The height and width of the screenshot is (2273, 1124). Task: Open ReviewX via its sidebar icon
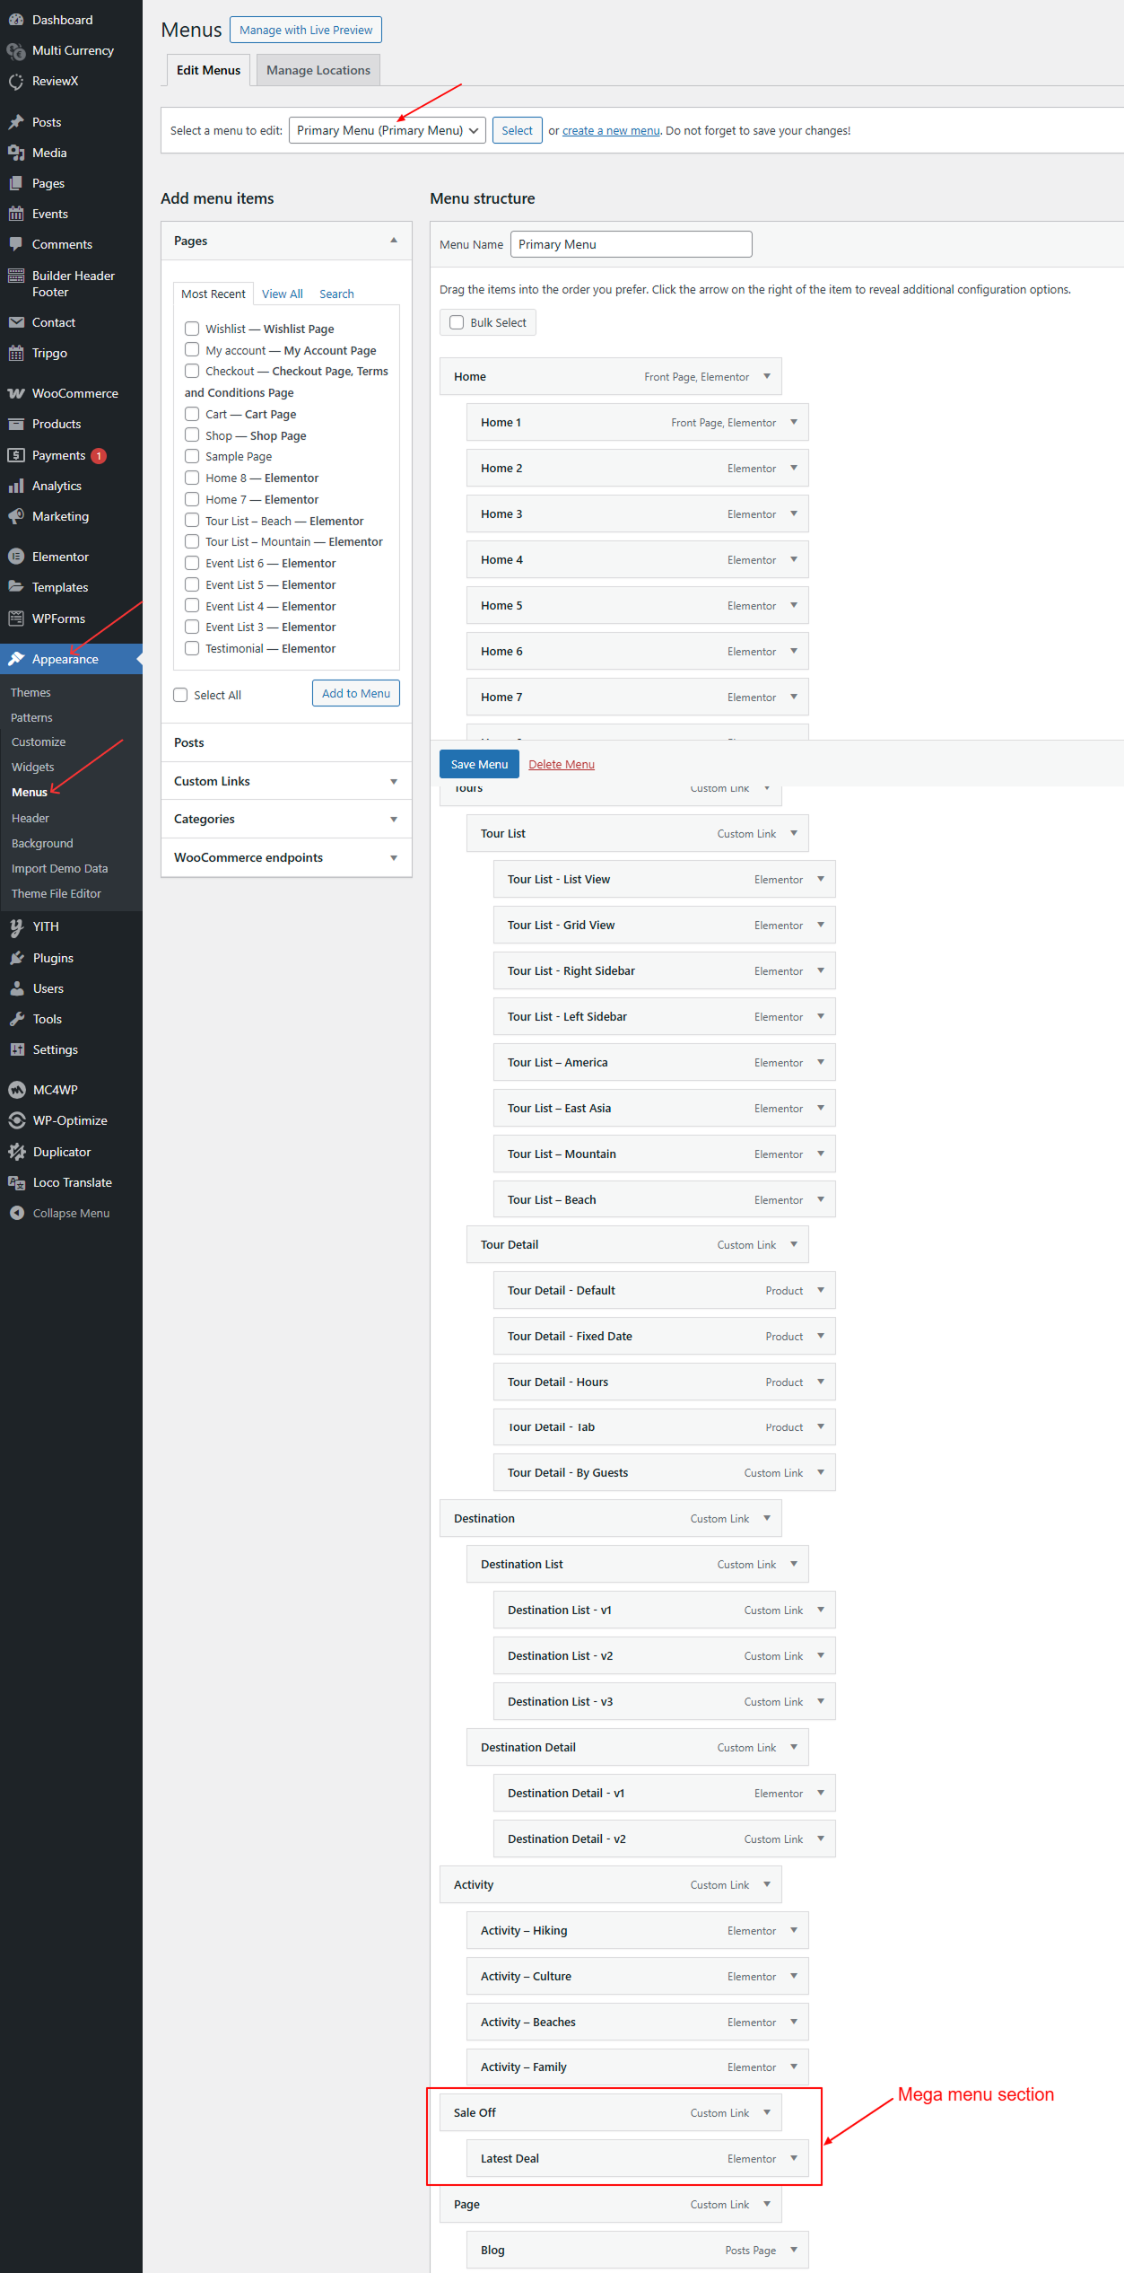point(16,81)
